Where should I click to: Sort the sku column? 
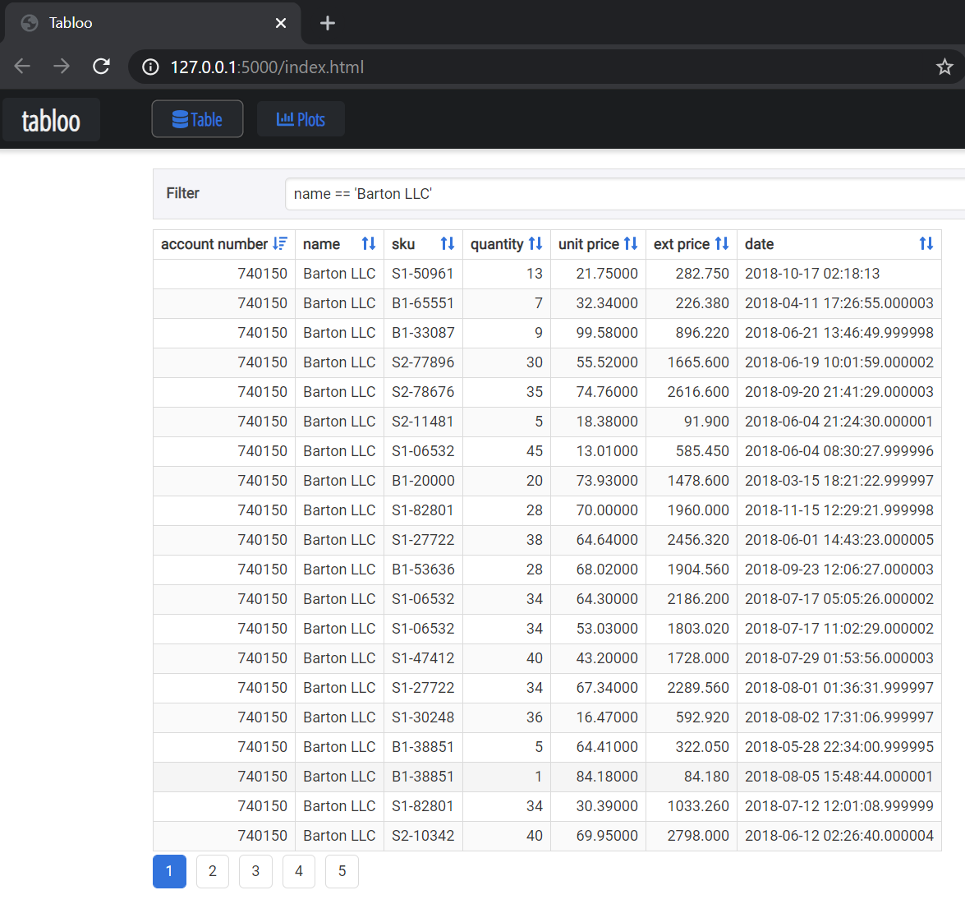coord(447,244)
